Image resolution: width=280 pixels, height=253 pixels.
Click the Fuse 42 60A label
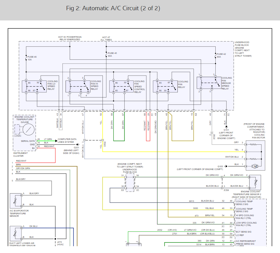point(221,55)
